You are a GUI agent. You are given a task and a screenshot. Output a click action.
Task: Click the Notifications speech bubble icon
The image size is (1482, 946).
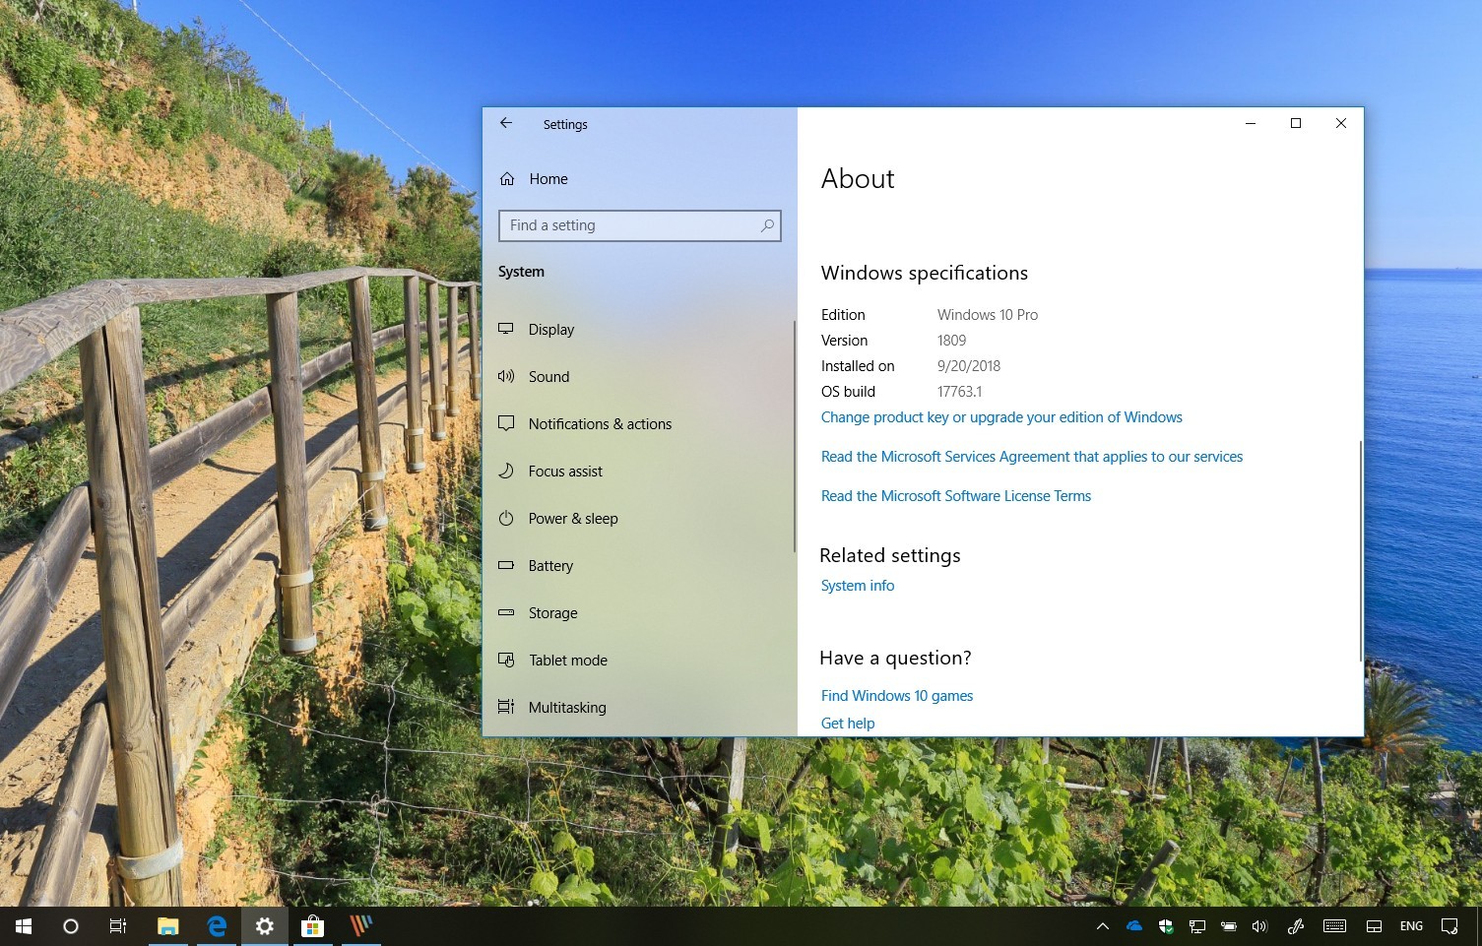[506, 423]
